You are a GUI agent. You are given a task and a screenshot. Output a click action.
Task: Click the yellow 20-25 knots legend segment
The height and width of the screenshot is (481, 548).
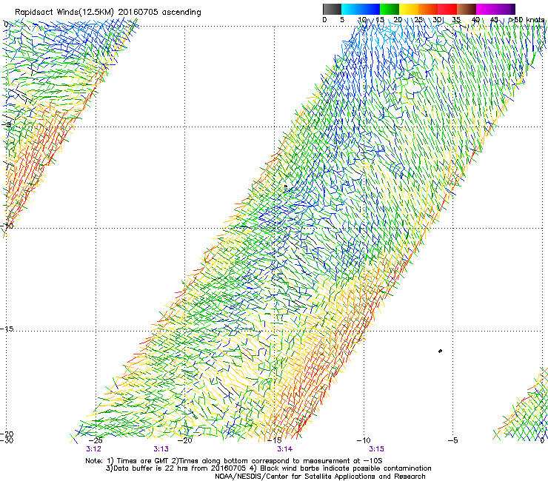409,9
